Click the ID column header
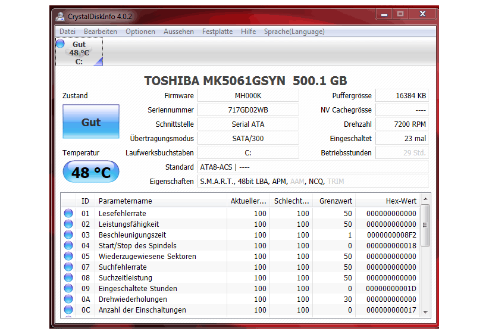 [x=85, y=201]
